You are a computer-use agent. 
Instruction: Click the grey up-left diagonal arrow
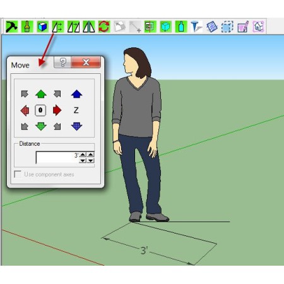pyautogui.click(x=25, y=94)
